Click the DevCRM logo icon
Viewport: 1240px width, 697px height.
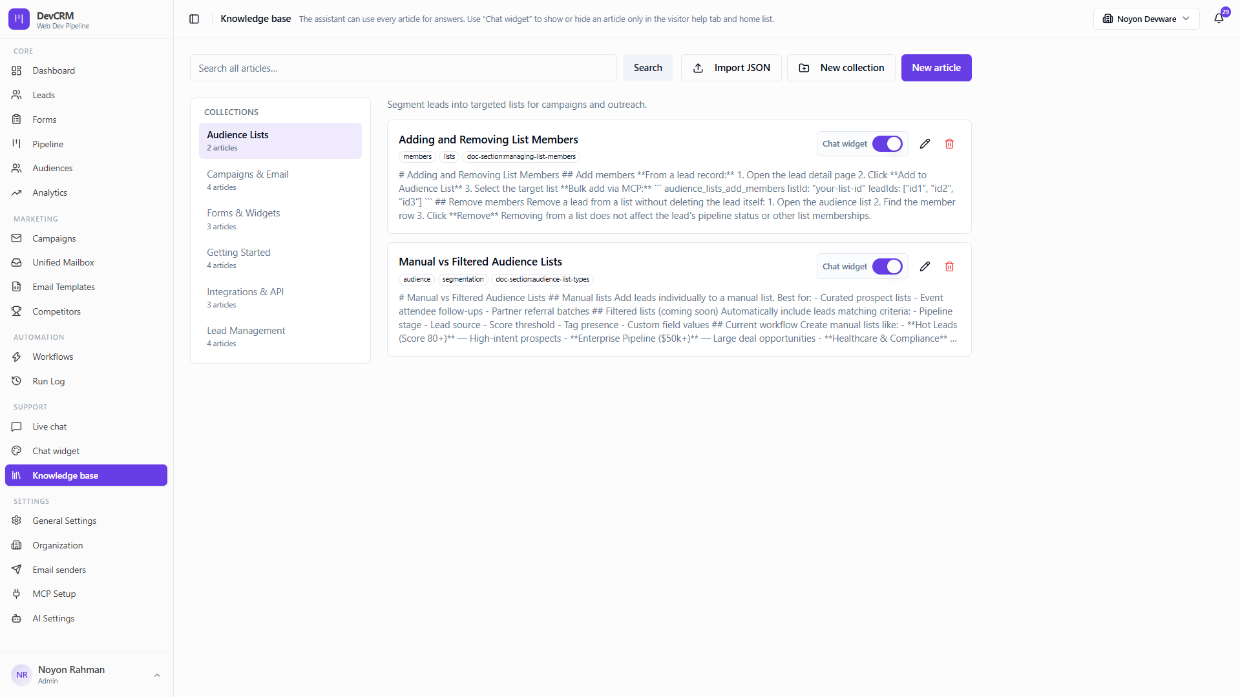(19, 19)
